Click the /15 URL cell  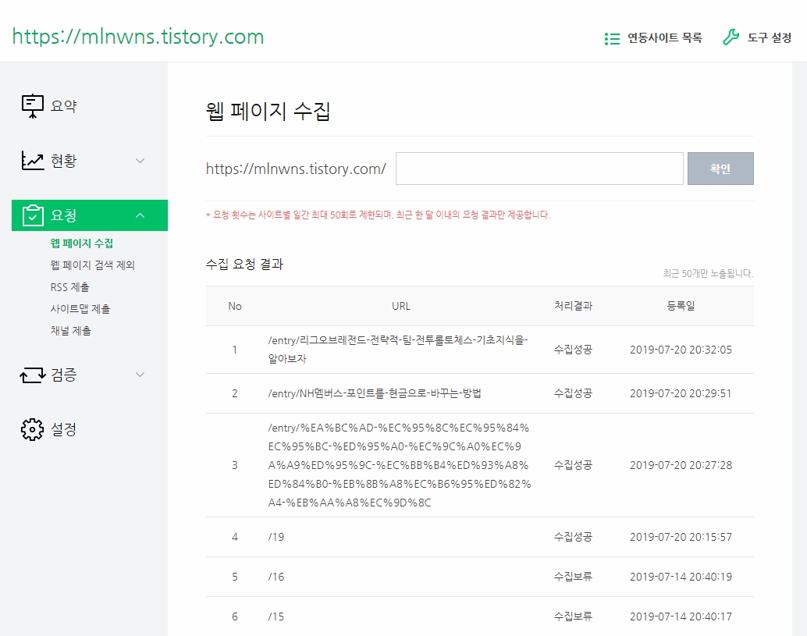click(x=276, y=616)
